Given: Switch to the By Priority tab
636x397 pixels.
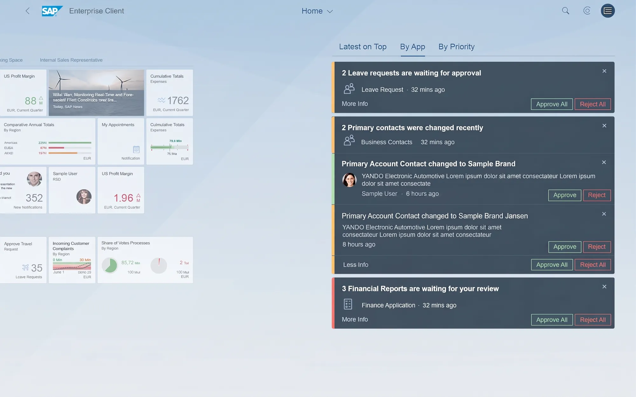Looking at the screenshot, I should pos(456,47).
